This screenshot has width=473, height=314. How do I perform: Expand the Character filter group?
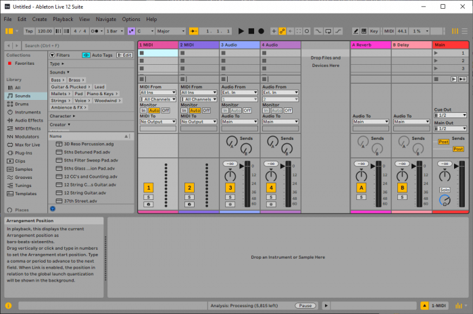click(62, 115)
